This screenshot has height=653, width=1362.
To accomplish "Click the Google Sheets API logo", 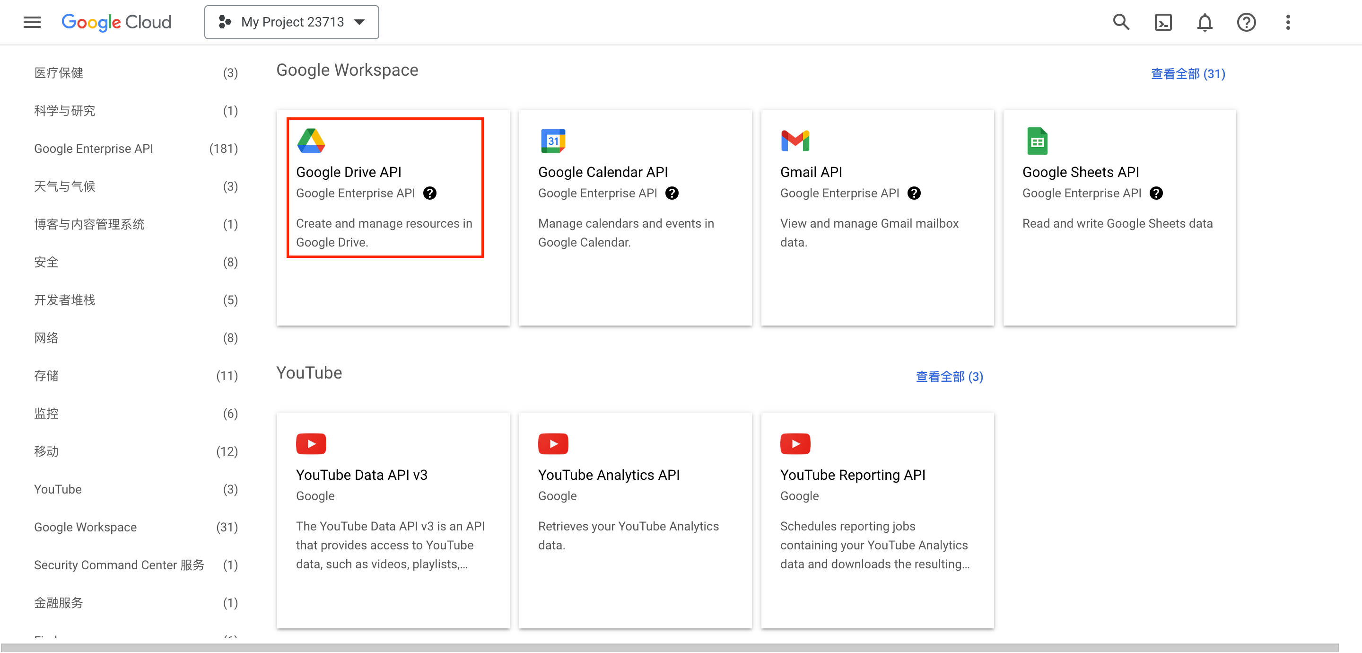I will (1037, 141).
